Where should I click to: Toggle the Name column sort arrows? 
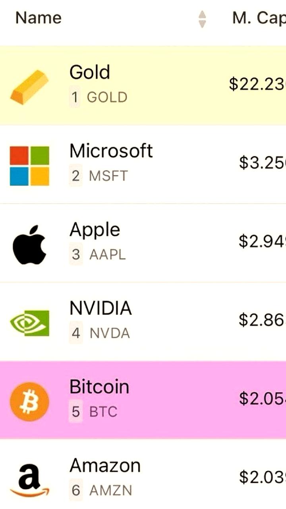pos(202,19)
